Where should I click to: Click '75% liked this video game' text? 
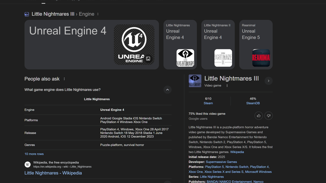pyautogui.click(x=207, y=114)
